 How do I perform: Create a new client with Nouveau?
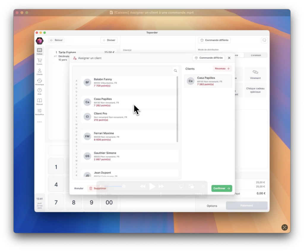(x=222, y=69)
